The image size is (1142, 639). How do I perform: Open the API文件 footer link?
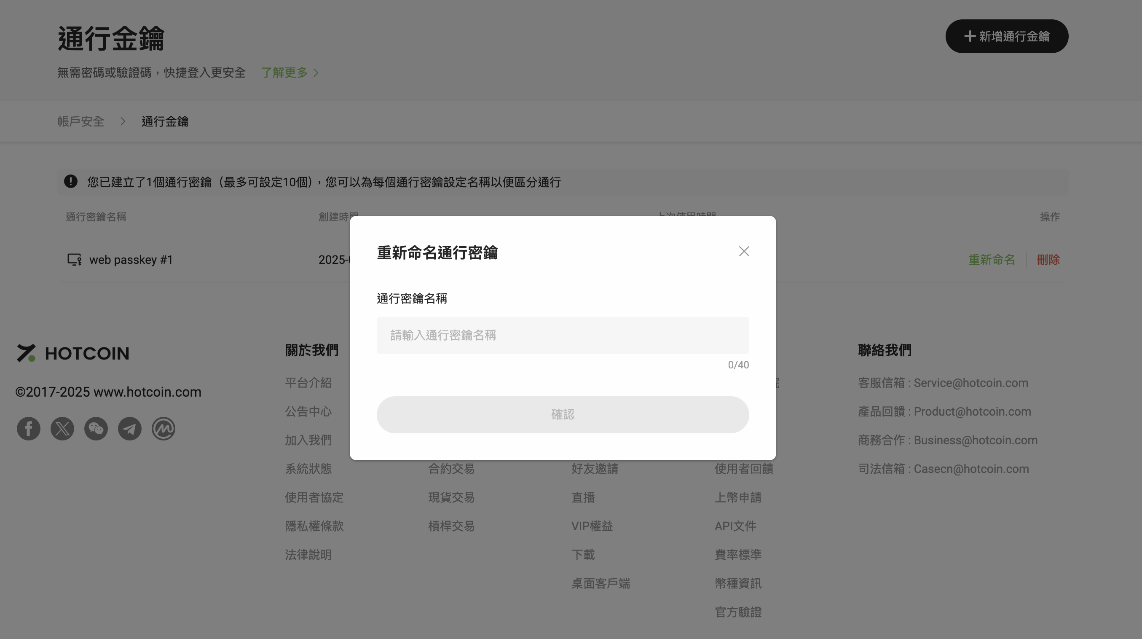tap(735, 526)
